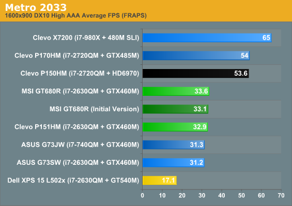Image resolution: width=292 pixels, height=206 pixels.
Task: Click the axis tick label 0
Action: click(x=143, y=195)
